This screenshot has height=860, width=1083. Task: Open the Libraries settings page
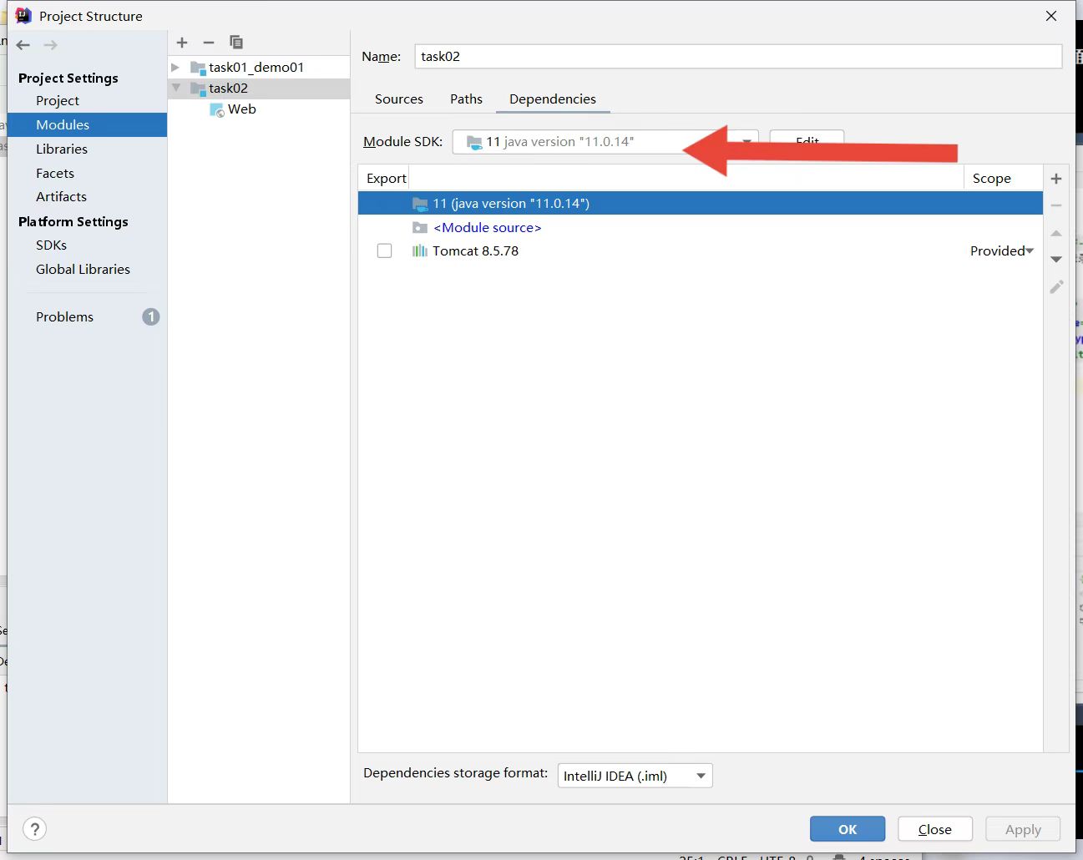pyautogui.click(x=62, y=149)
